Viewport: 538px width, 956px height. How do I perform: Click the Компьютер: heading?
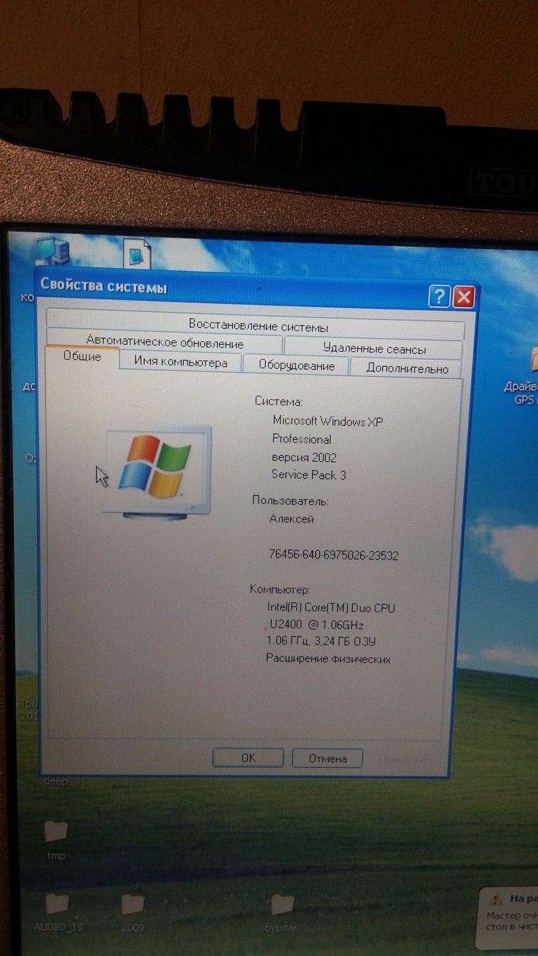280,589
